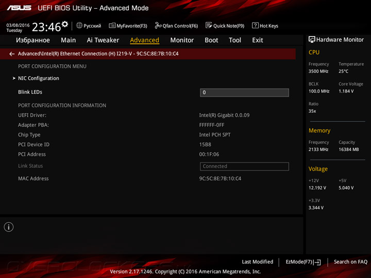Click CPU temperature 25°C
The width and height of the screenshot is (371, 278).
pos(343,71)
